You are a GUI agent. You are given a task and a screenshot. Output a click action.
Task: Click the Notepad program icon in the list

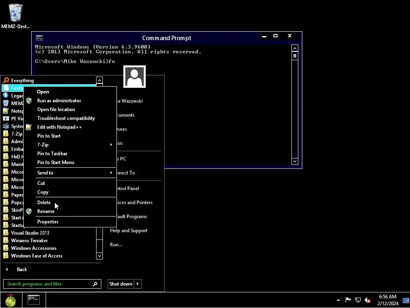[6, 111]
